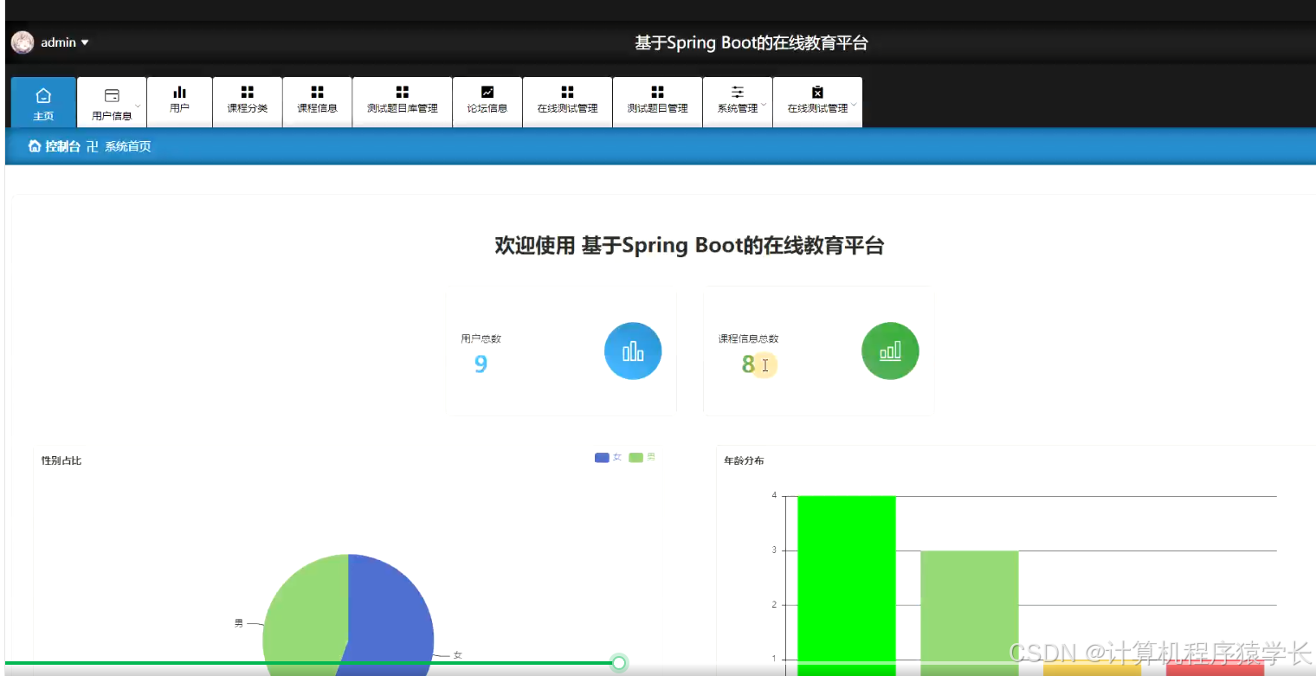Screen dimensions: 1316x676
Task: Click the video progress slider handle
Action: pos(619,663)
